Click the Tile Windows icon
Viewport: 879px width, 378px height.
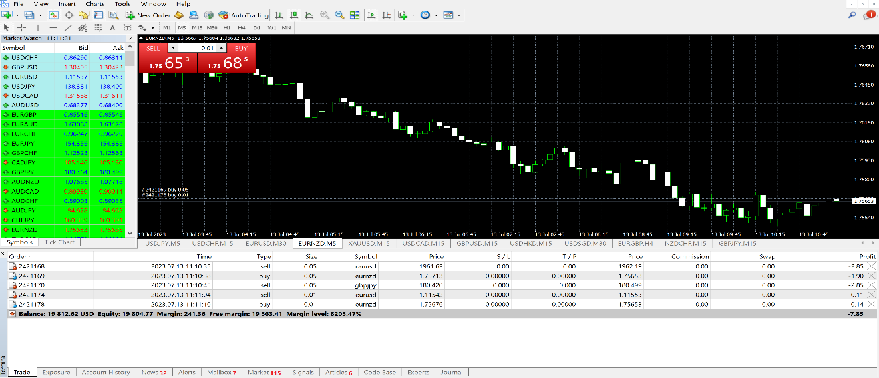[x=354, y=15]
